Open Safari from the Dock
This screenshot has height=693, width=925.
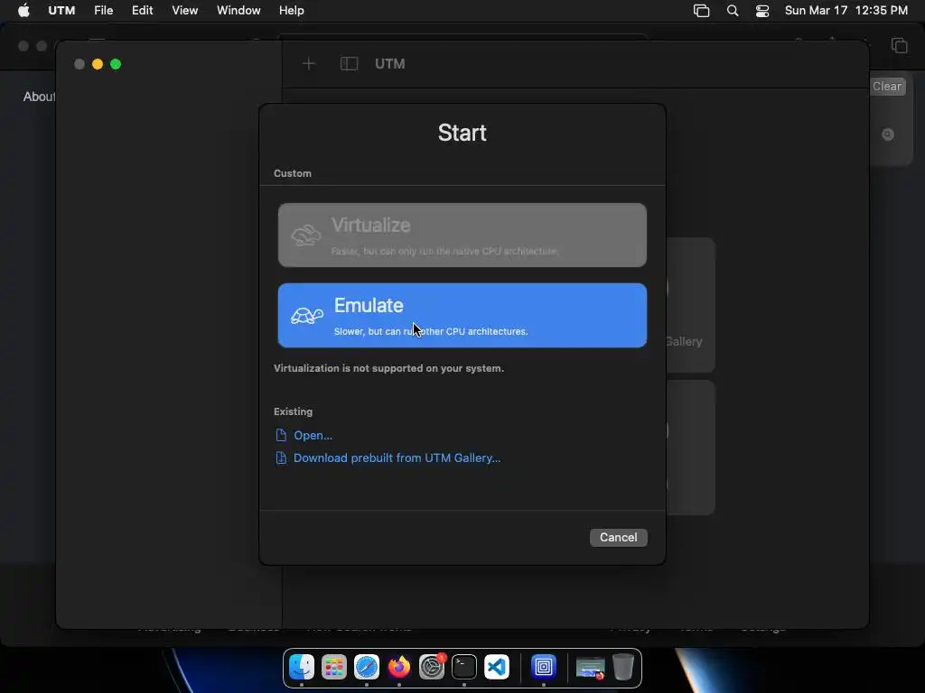(367, 667)
